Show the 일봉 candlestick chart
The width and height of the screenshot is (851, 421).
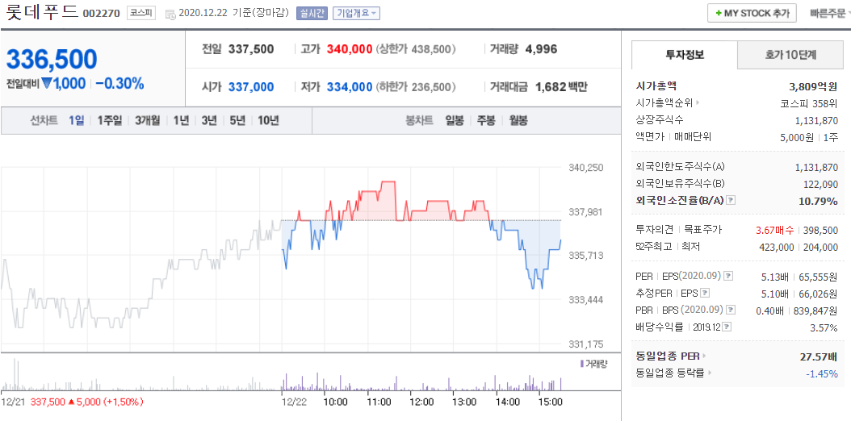tap(455, 120)
